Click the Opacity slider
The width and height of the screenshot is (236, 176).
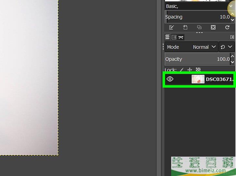tap(197, 59)
